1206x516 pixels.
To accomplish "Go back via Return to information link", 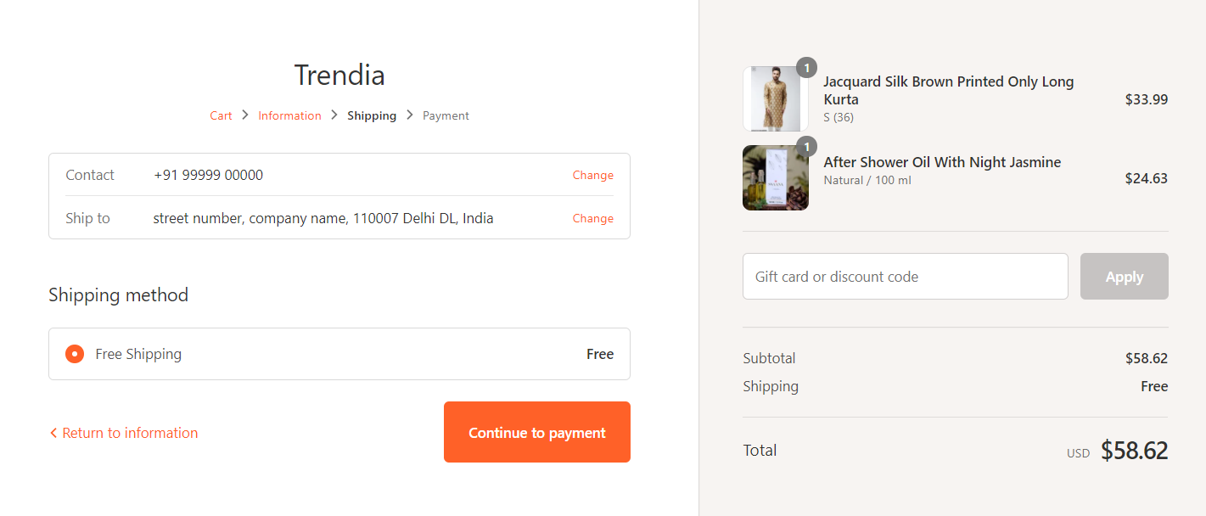I will (x=130, y=433).
